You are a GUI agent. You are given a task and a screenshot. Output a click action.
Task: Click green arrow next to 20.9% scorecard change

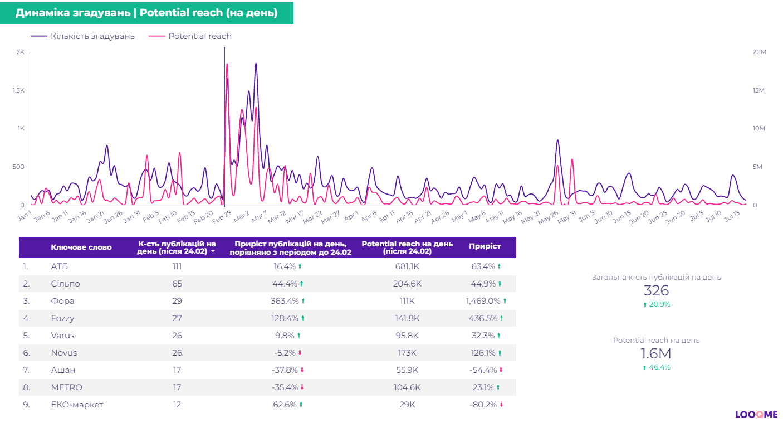click(645, 305)
